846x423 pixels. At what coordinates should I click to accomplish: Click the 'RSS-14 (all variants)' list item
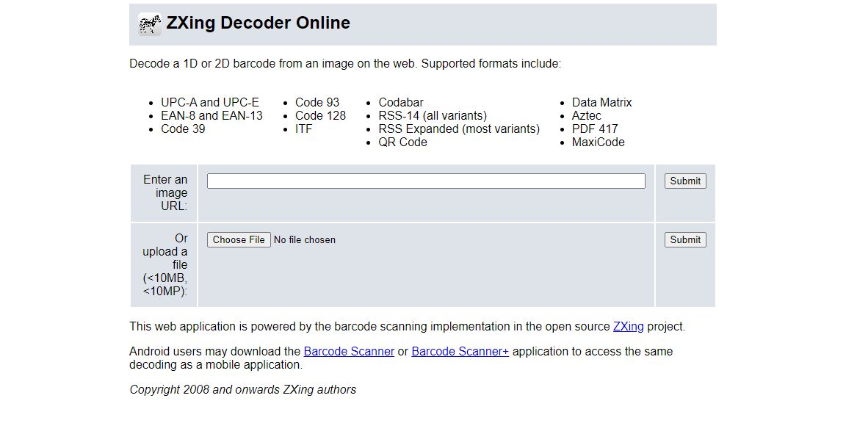click(x=433, y=115)
